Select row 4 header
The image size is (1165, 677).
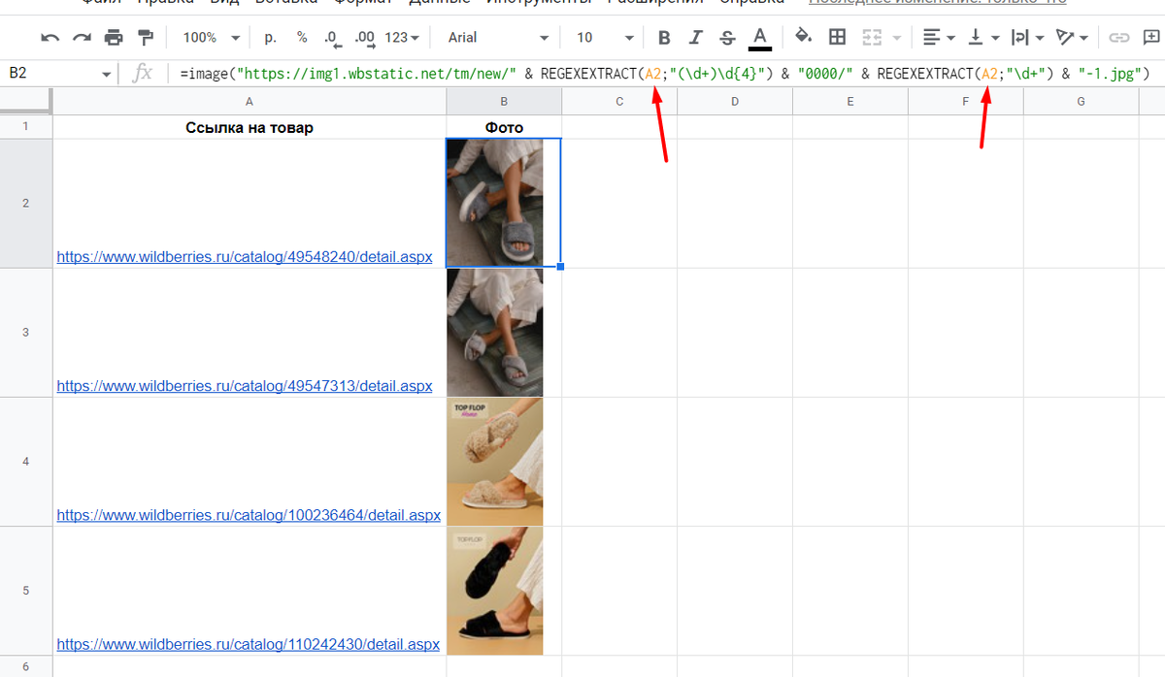(x=26, y=462)
